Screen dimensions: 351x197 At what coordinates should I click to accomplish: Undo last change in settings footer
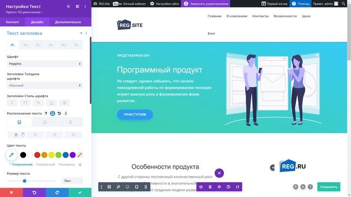pyautogui.click(x=34, y=193)
